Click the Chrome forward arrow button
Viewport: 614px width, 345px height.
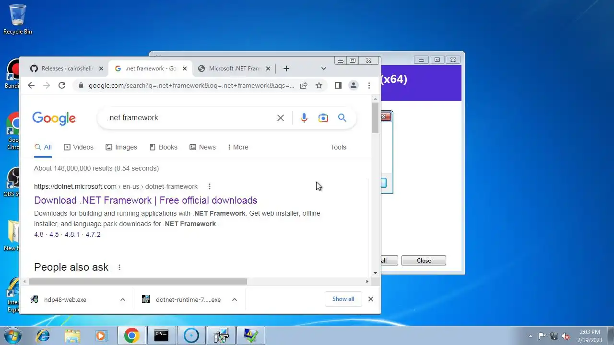click(x=47, y=85)
